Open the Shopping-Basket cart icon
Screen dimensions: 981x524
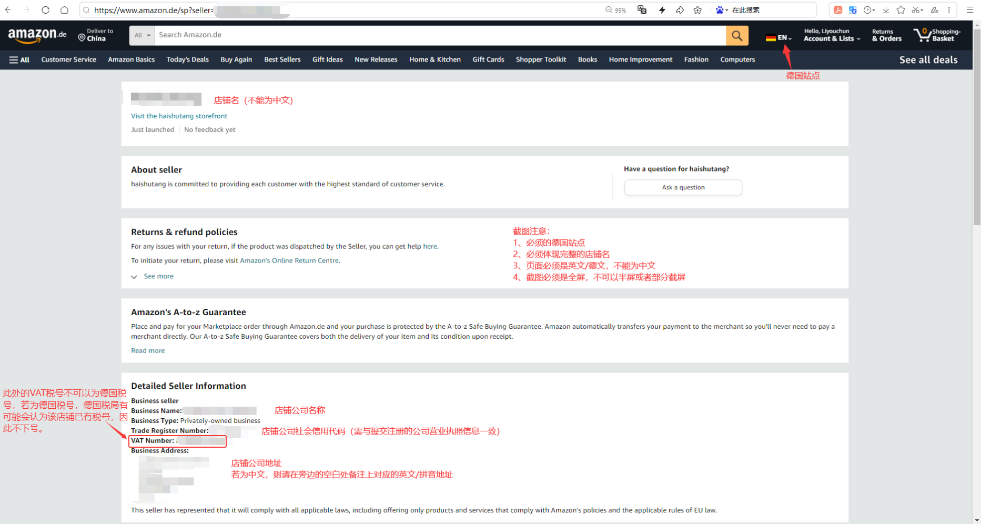point(937,35)
